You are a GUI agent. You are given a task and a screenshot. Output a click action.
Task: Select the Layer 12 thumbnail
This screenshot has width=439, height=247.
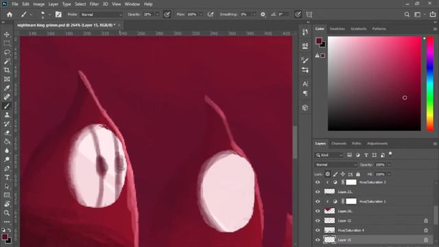coord(329,221)
